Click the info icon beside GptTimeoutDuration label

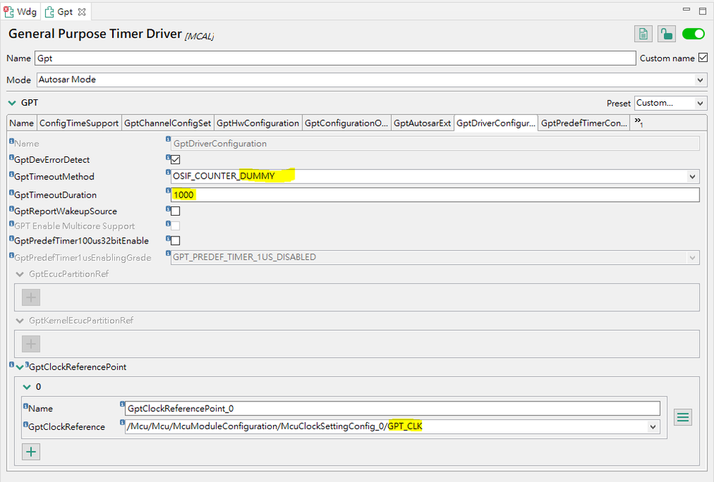(x=11, y=193)
